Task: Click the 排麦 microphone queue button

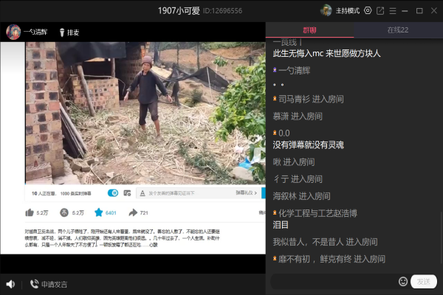Action: click(69, 32)
